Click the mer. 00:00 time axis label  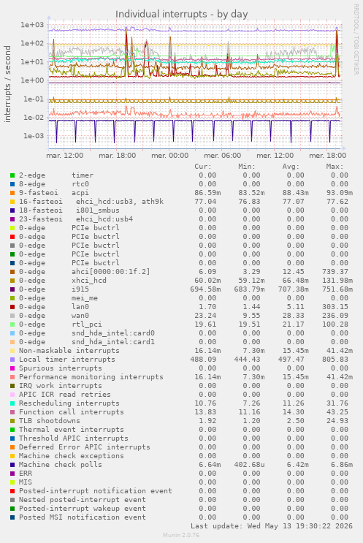click(170, 156)
